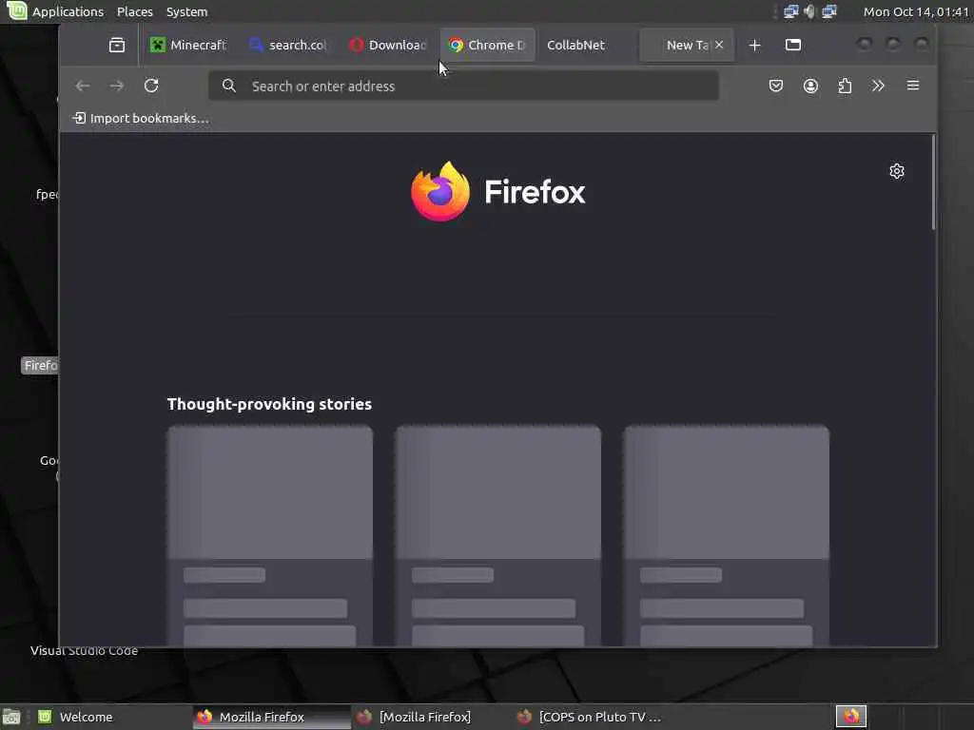Screen dimensions: 974x730
Task: Click the magnifier icon in address bar
Action: coord(228,86)
